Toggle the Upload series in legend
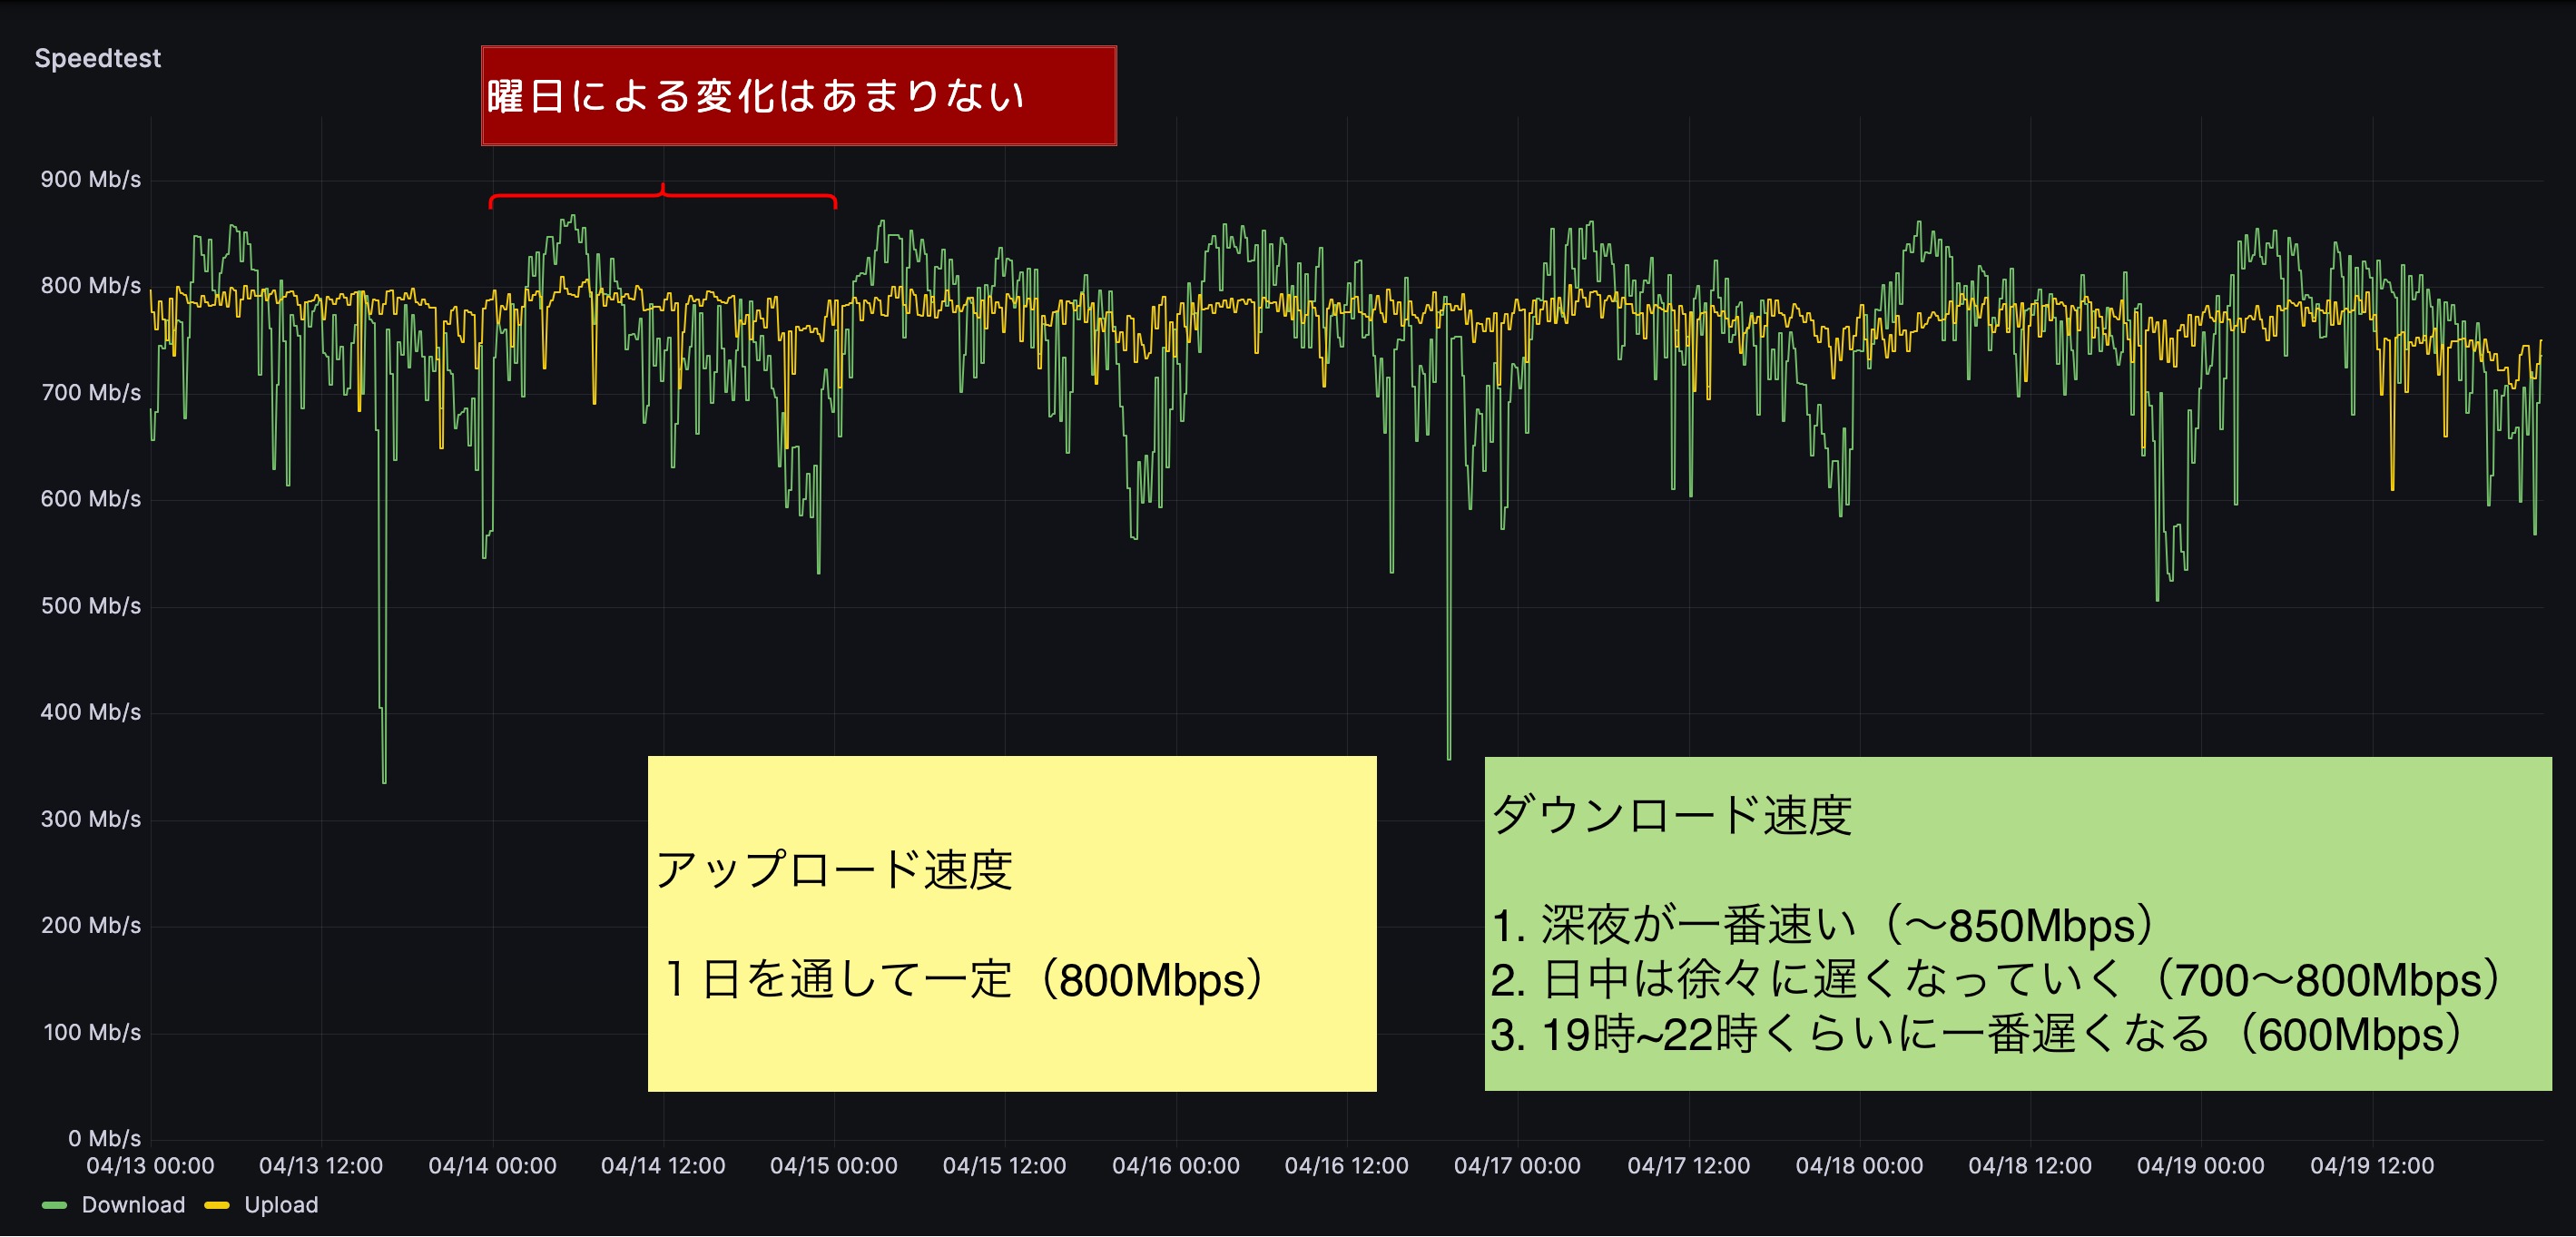This screenshot has height=1237, width=2576. (x=281, y=1205)
